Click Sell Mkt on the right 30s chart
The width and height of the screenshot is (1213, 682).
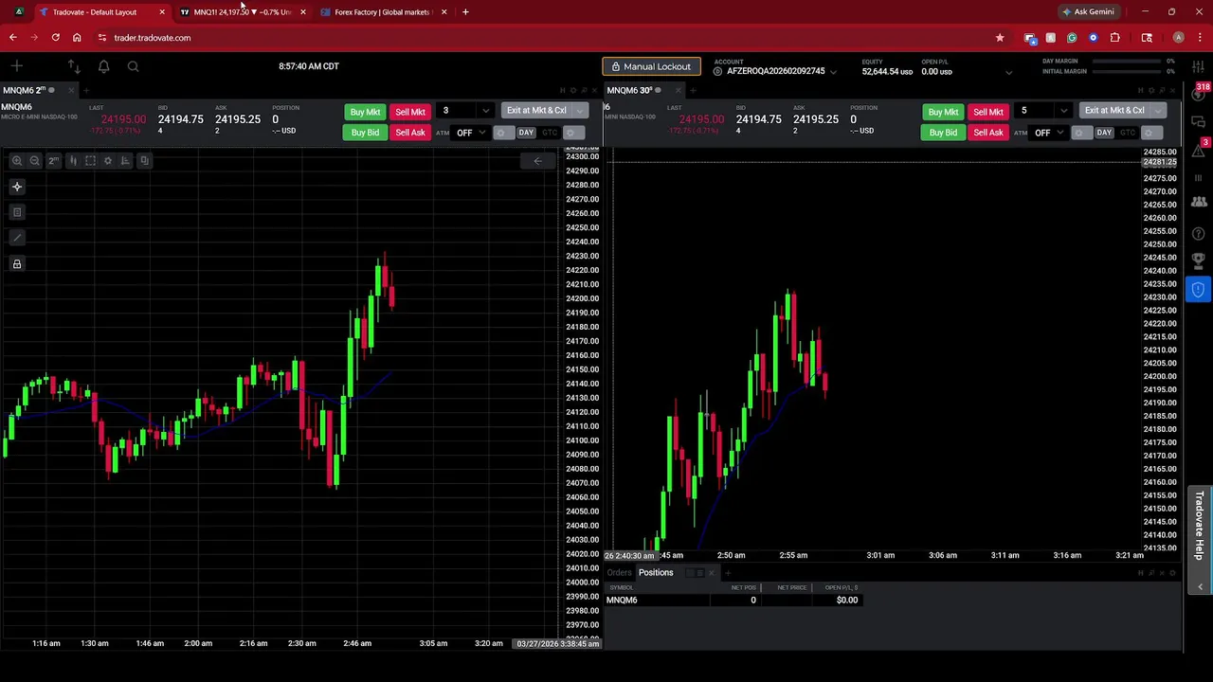[x=988, y=112]
